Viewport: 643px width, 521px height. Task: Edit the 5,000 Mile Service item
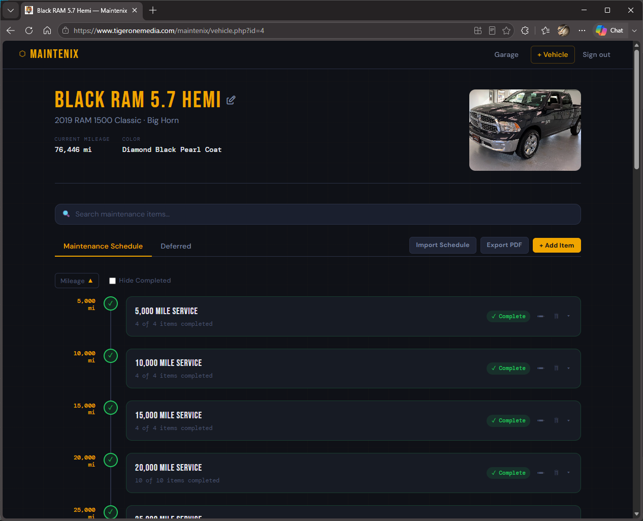pos(540,316)
